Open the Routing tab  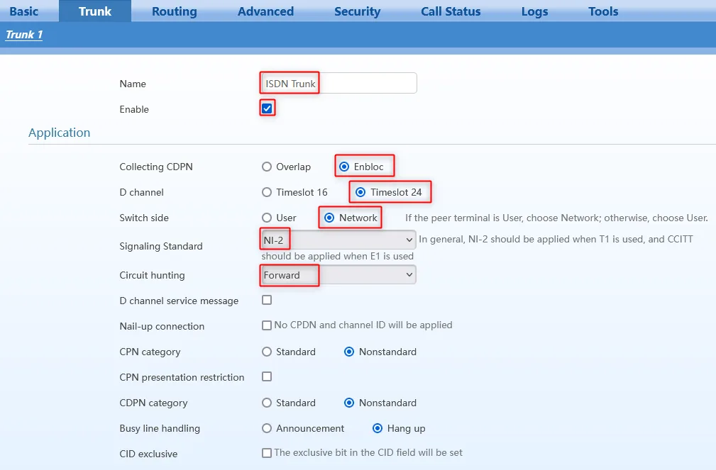tap(175, 11)
